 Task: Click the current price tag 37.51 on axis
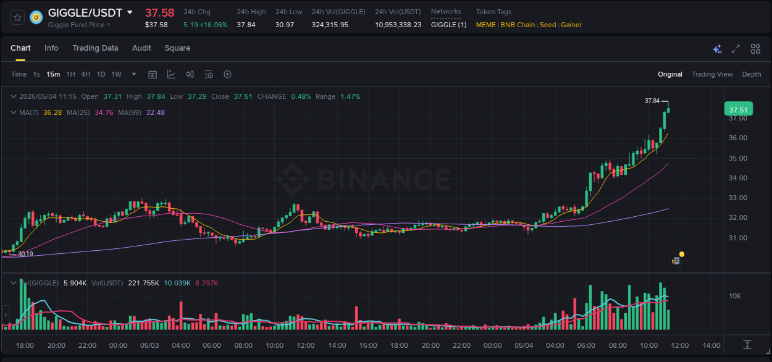[738, 110]
